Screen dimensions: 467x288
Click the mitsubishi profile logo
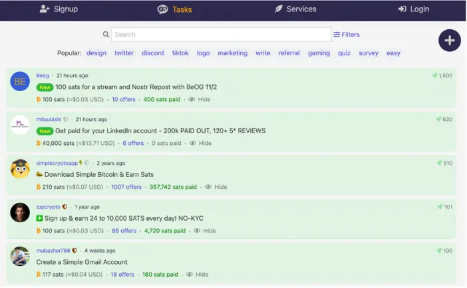20,125
